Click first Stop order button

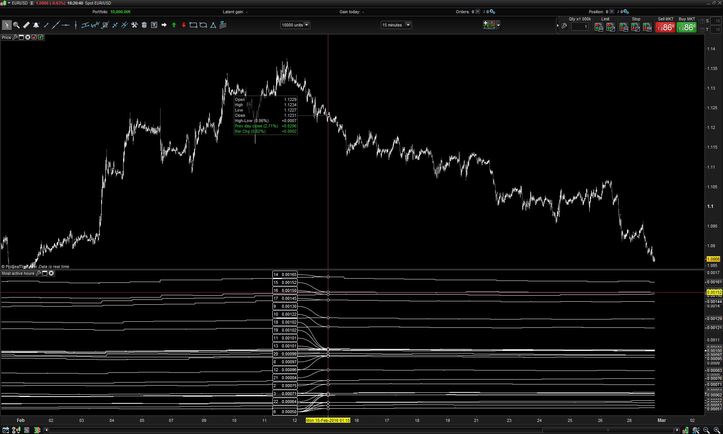(624, 27)
